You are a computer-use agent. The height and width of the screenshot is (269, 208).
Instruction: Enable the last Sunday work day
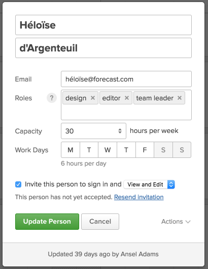182,150
